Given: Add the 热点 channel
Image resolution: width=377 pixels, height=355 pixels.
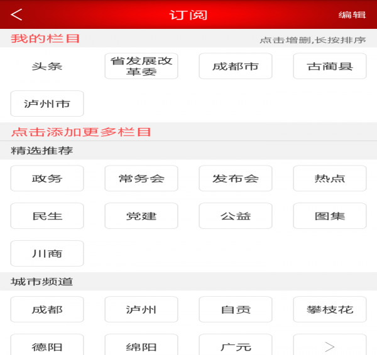Looking at the screenshot, I should coord(330,178).
